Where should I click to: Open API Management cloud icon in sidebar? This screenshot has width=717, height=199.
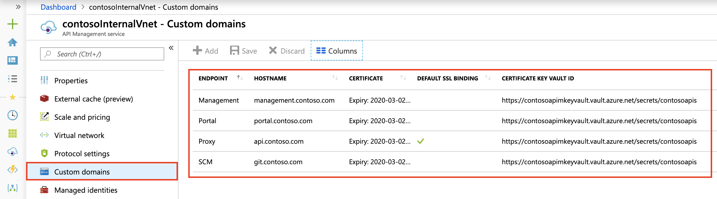tap(13, 152)
